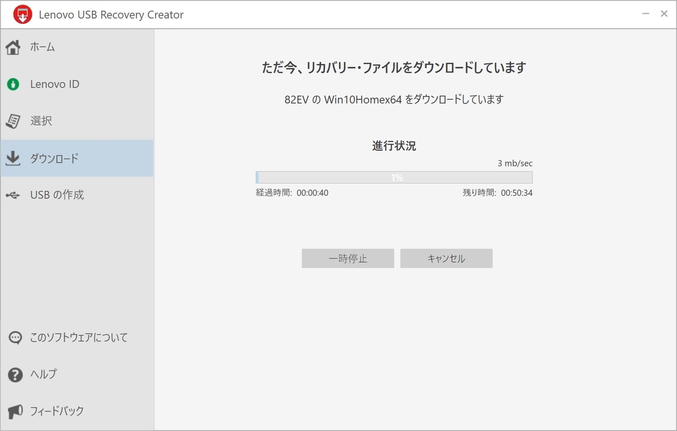Click the home icon beside ホーム
The image size is (677, 431).
14,47
